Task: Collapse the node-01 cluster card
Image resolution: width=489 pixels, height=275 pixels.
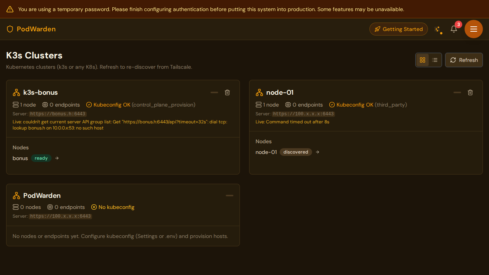Action: click(457, 92)
